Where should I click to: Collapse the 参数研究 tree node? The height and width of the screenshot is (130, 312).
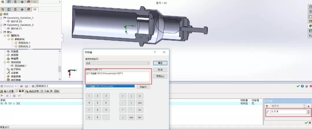[9, 39]
